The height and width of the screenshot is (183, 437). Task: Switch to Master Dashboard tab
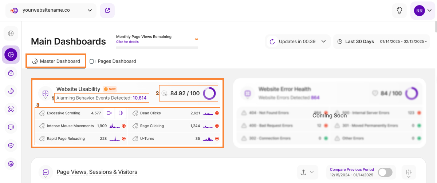[x=56, y=61]
